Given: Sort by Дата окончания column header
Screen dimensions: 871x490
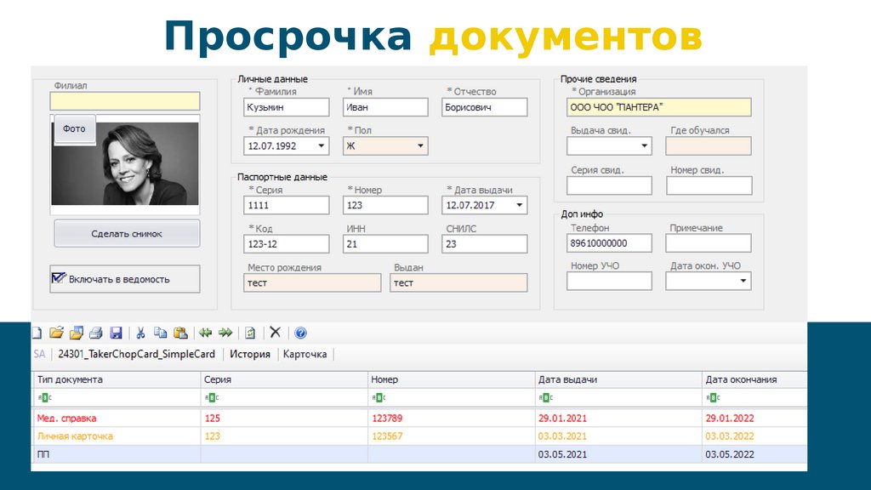Looking at the screenshot, I should tap(755, 379).
